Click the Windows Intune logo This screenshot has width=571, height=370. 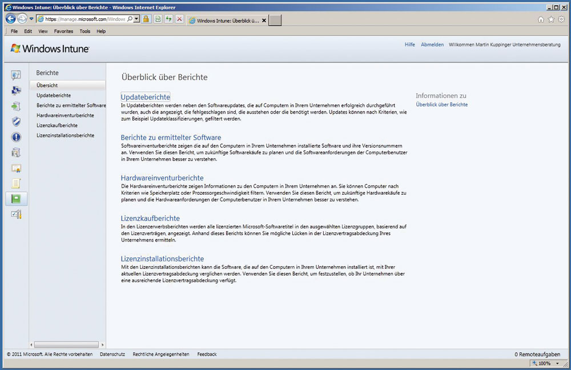[50, 49]
